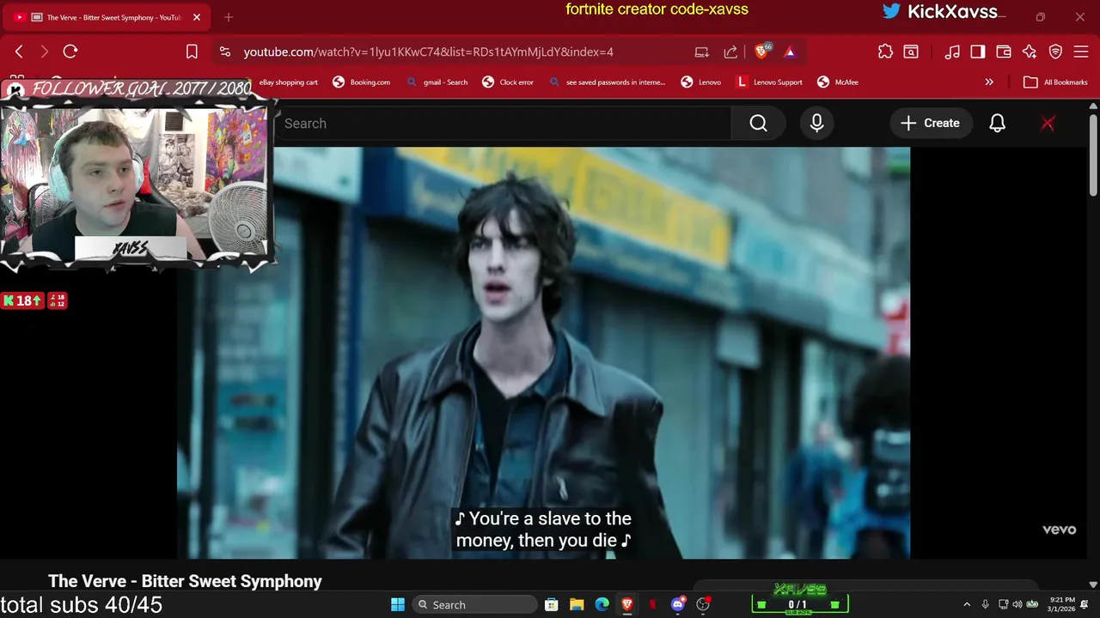Open Brave Shields lion icon

point(761,51)
